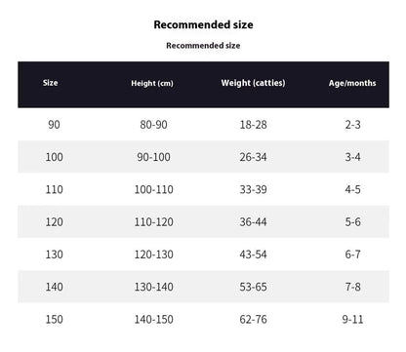Click size value 90 in first row

[x=54, y=125]
